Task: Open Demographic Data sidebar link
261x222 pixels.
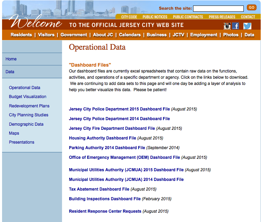Action: [26, 124]
